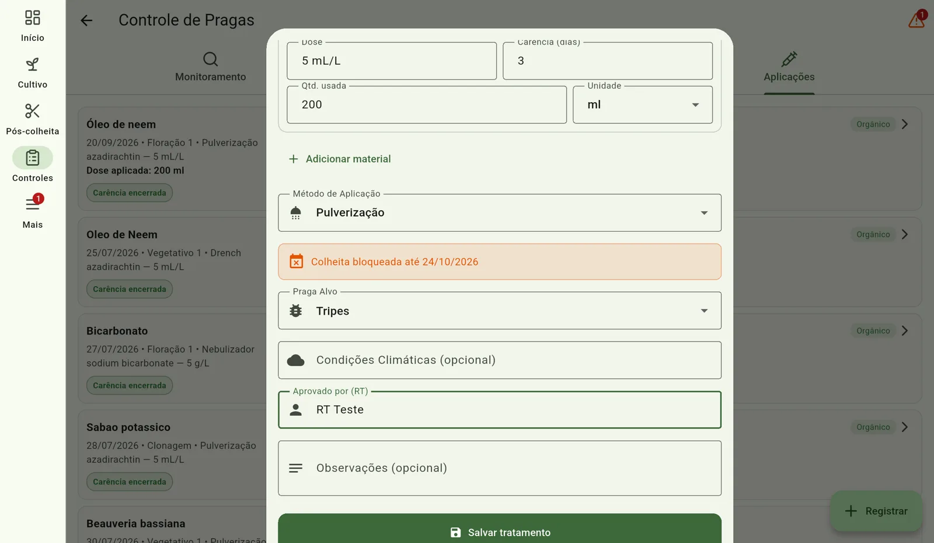The image size is (934, 543).
Task: Click the calendar icon in harvest blocked banner
Action: [297, 262]
